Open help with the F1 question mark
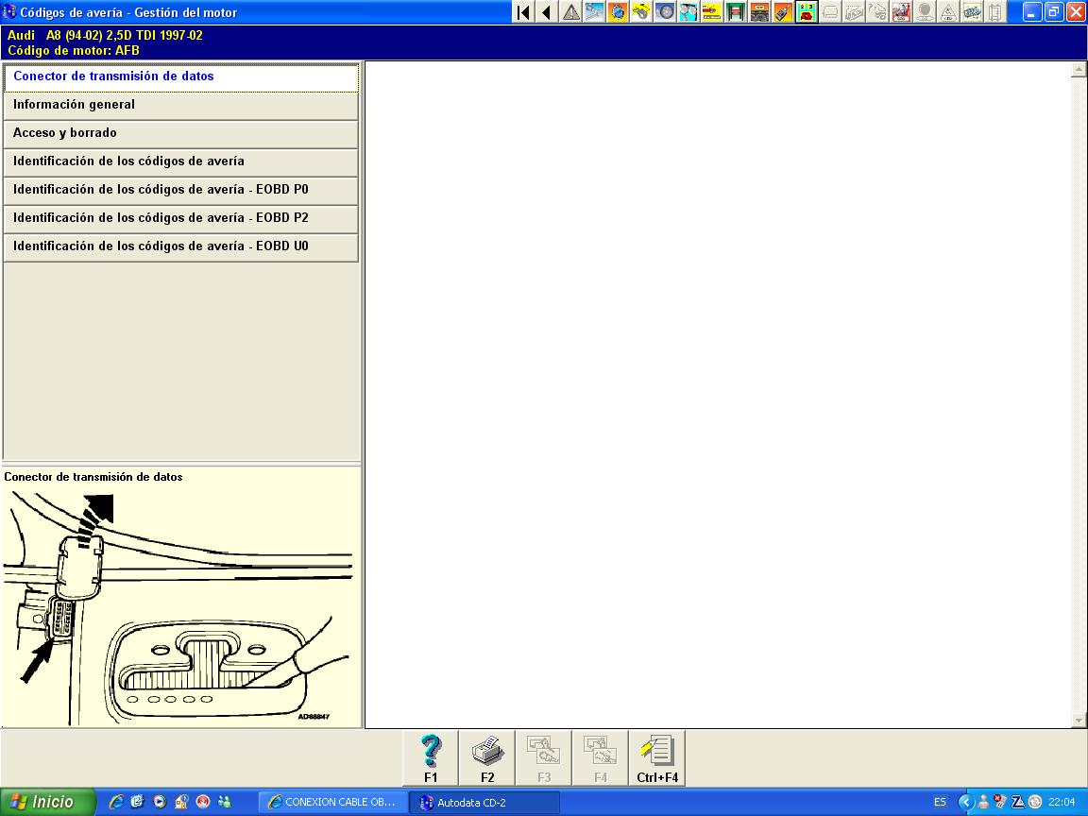1088x816 pixels. (431, 757)
